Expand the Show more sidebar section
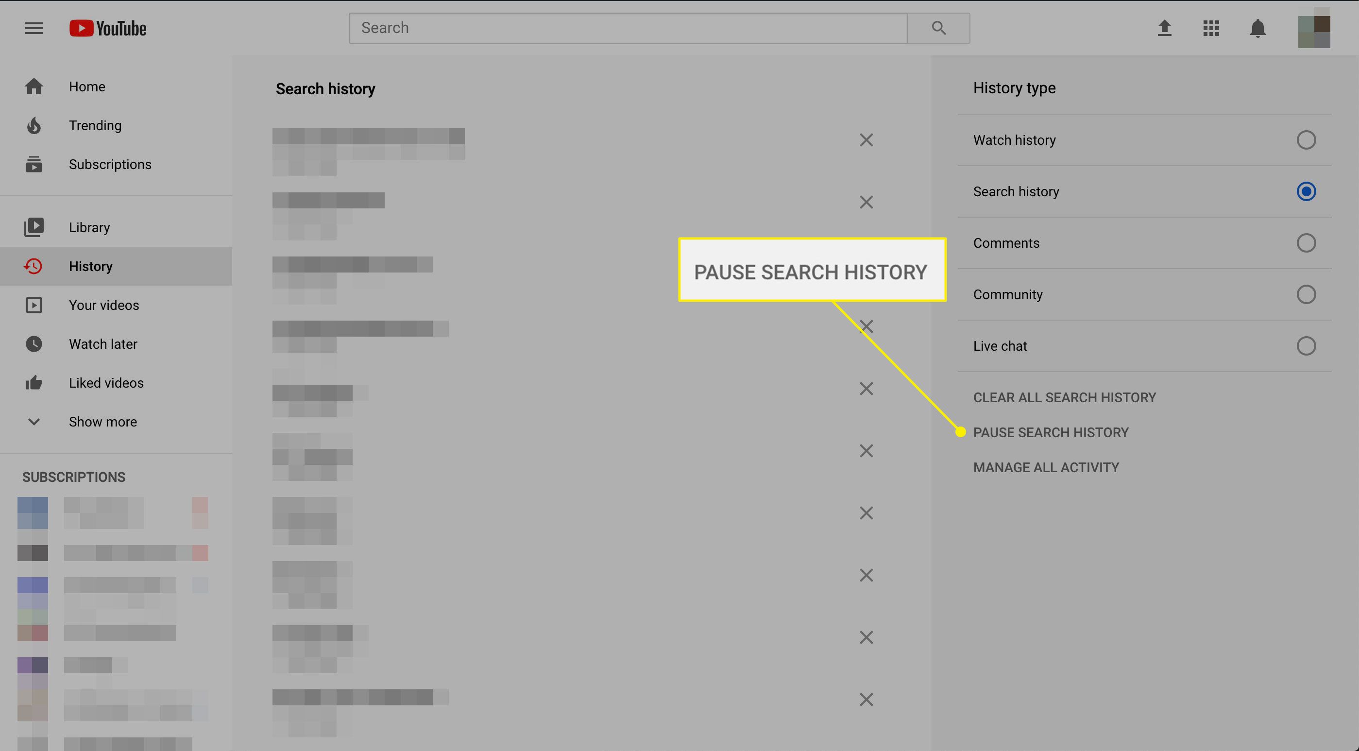 click(102, 422)
